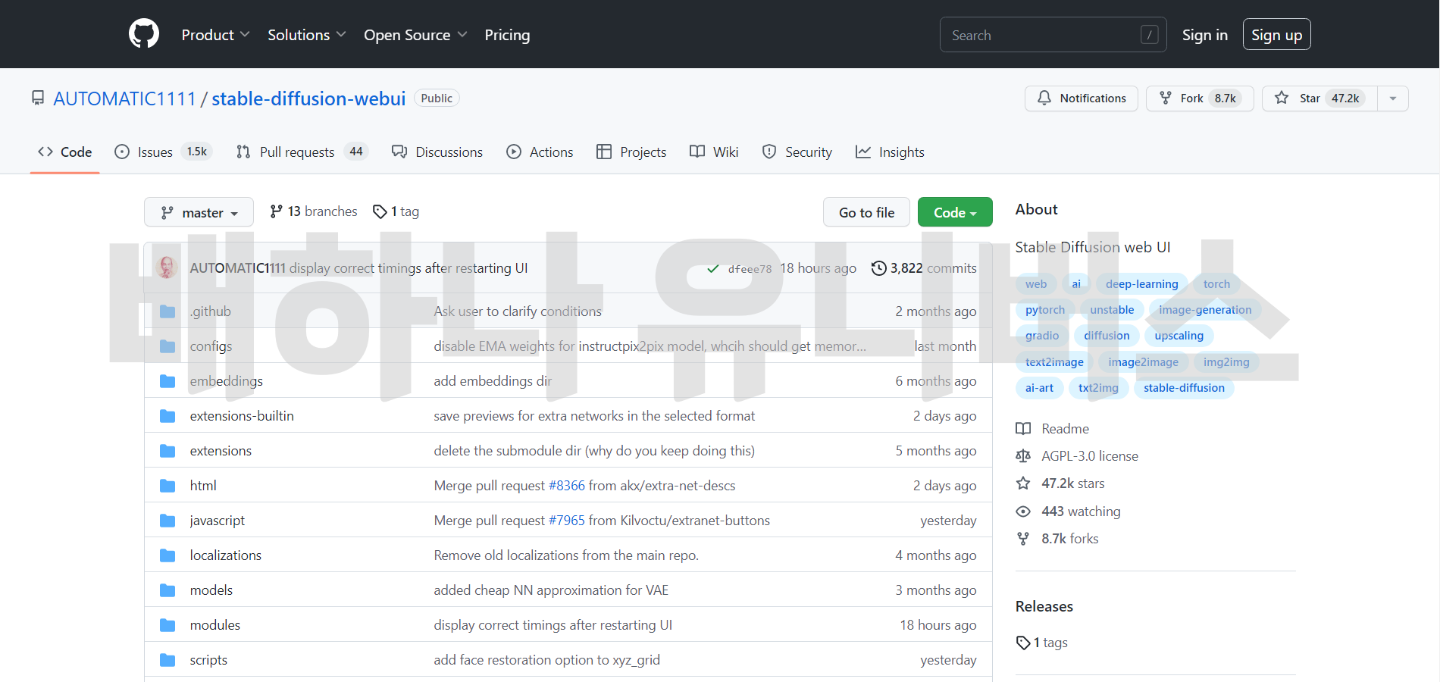Screen dimensions: 1440x682
Task: Open the Releases heading link
Action: pyautogui.click(x=1044, y=606)
